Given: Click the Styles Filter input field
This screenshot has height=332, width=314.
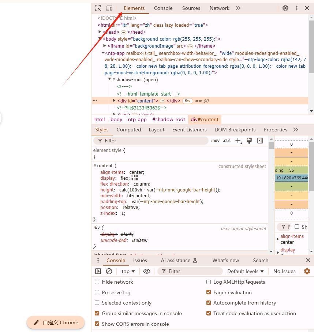Looking at the screenshot, I should click(154, 141).
